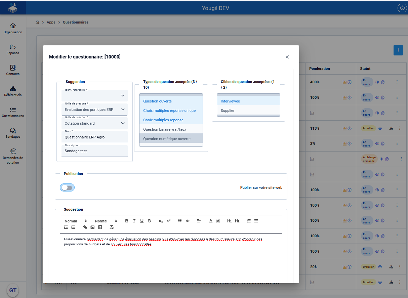Viewport: 408px width, 298px height.
Task: Click the Yougil logo in the header
Action: pyautogui.click(x=13, y=7)
